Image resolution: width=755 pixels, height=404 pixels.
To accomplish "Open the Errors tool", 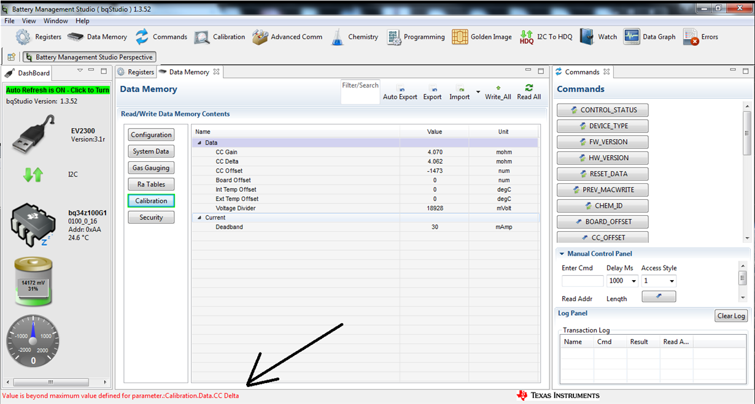I will pos(700,37).
